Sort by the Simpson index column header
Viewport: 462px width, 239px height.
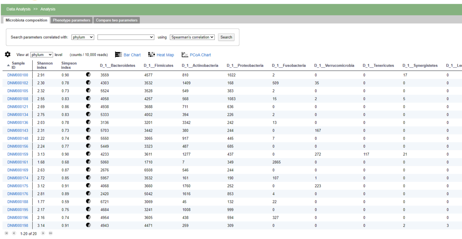click(x=69, y=65)
